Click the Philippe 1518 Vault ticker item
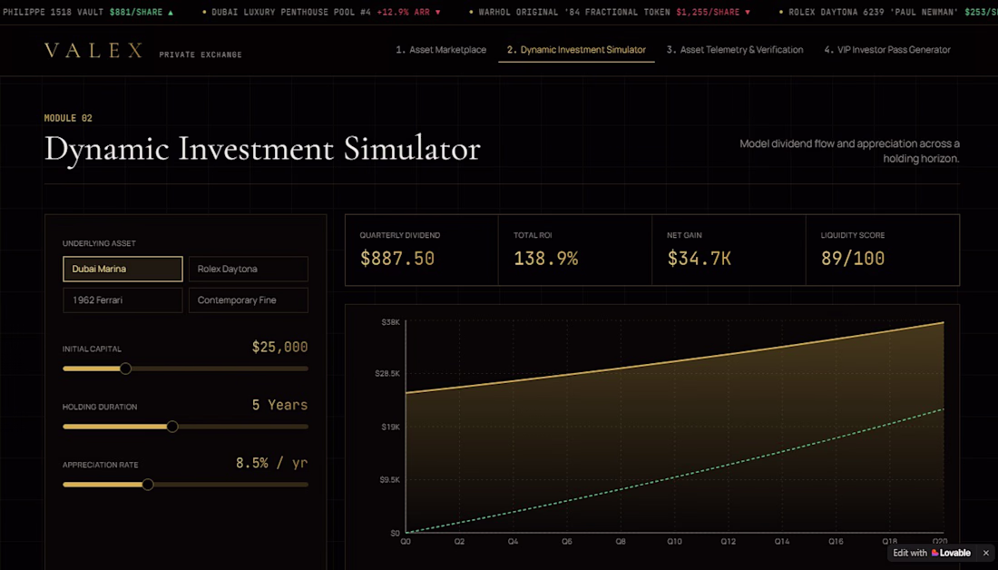This screenshot has width=998, height=570. pos(88,12)
